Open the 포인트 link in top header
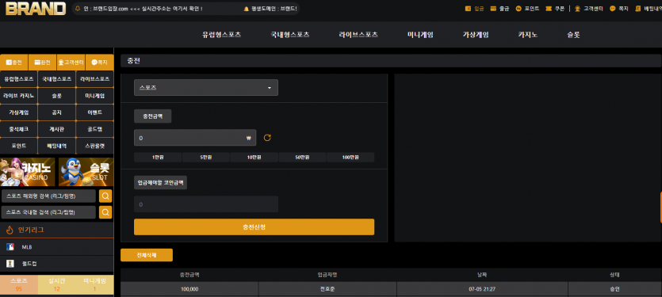The width and height of the screenshot is (662, 297). [x=527, y=9]
